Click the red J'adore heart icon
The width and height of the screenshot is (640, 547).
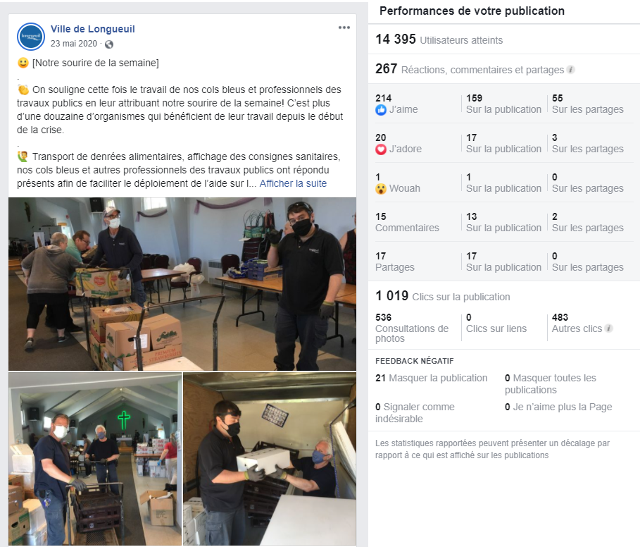(381, 149)
